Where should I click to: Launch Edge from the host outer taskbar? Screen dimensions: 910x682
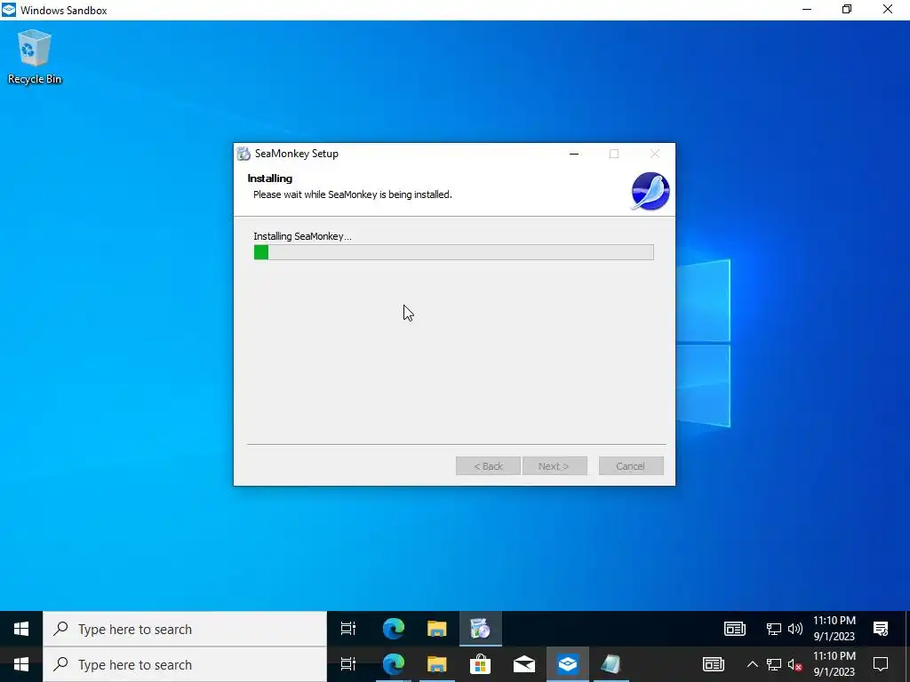[394, 664]
